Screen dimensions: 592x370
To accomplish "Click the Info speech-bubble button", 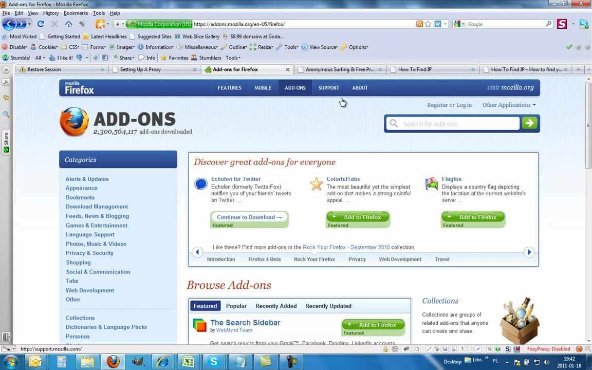I will tap(146, 58).
